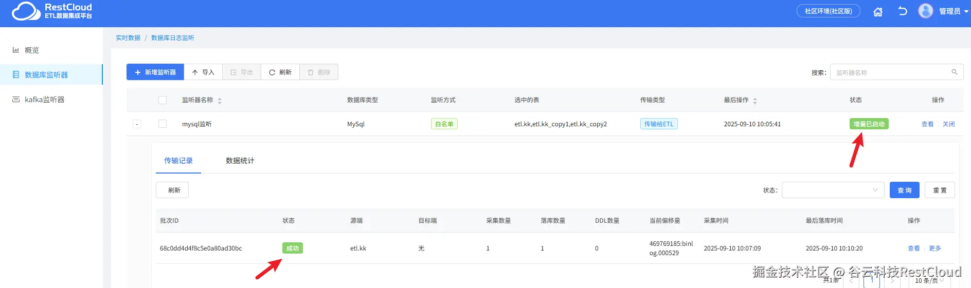The width and height of the screenshot is (971, 288).
Task: Click the back arrow icon in header
Action: pos(903,11)
